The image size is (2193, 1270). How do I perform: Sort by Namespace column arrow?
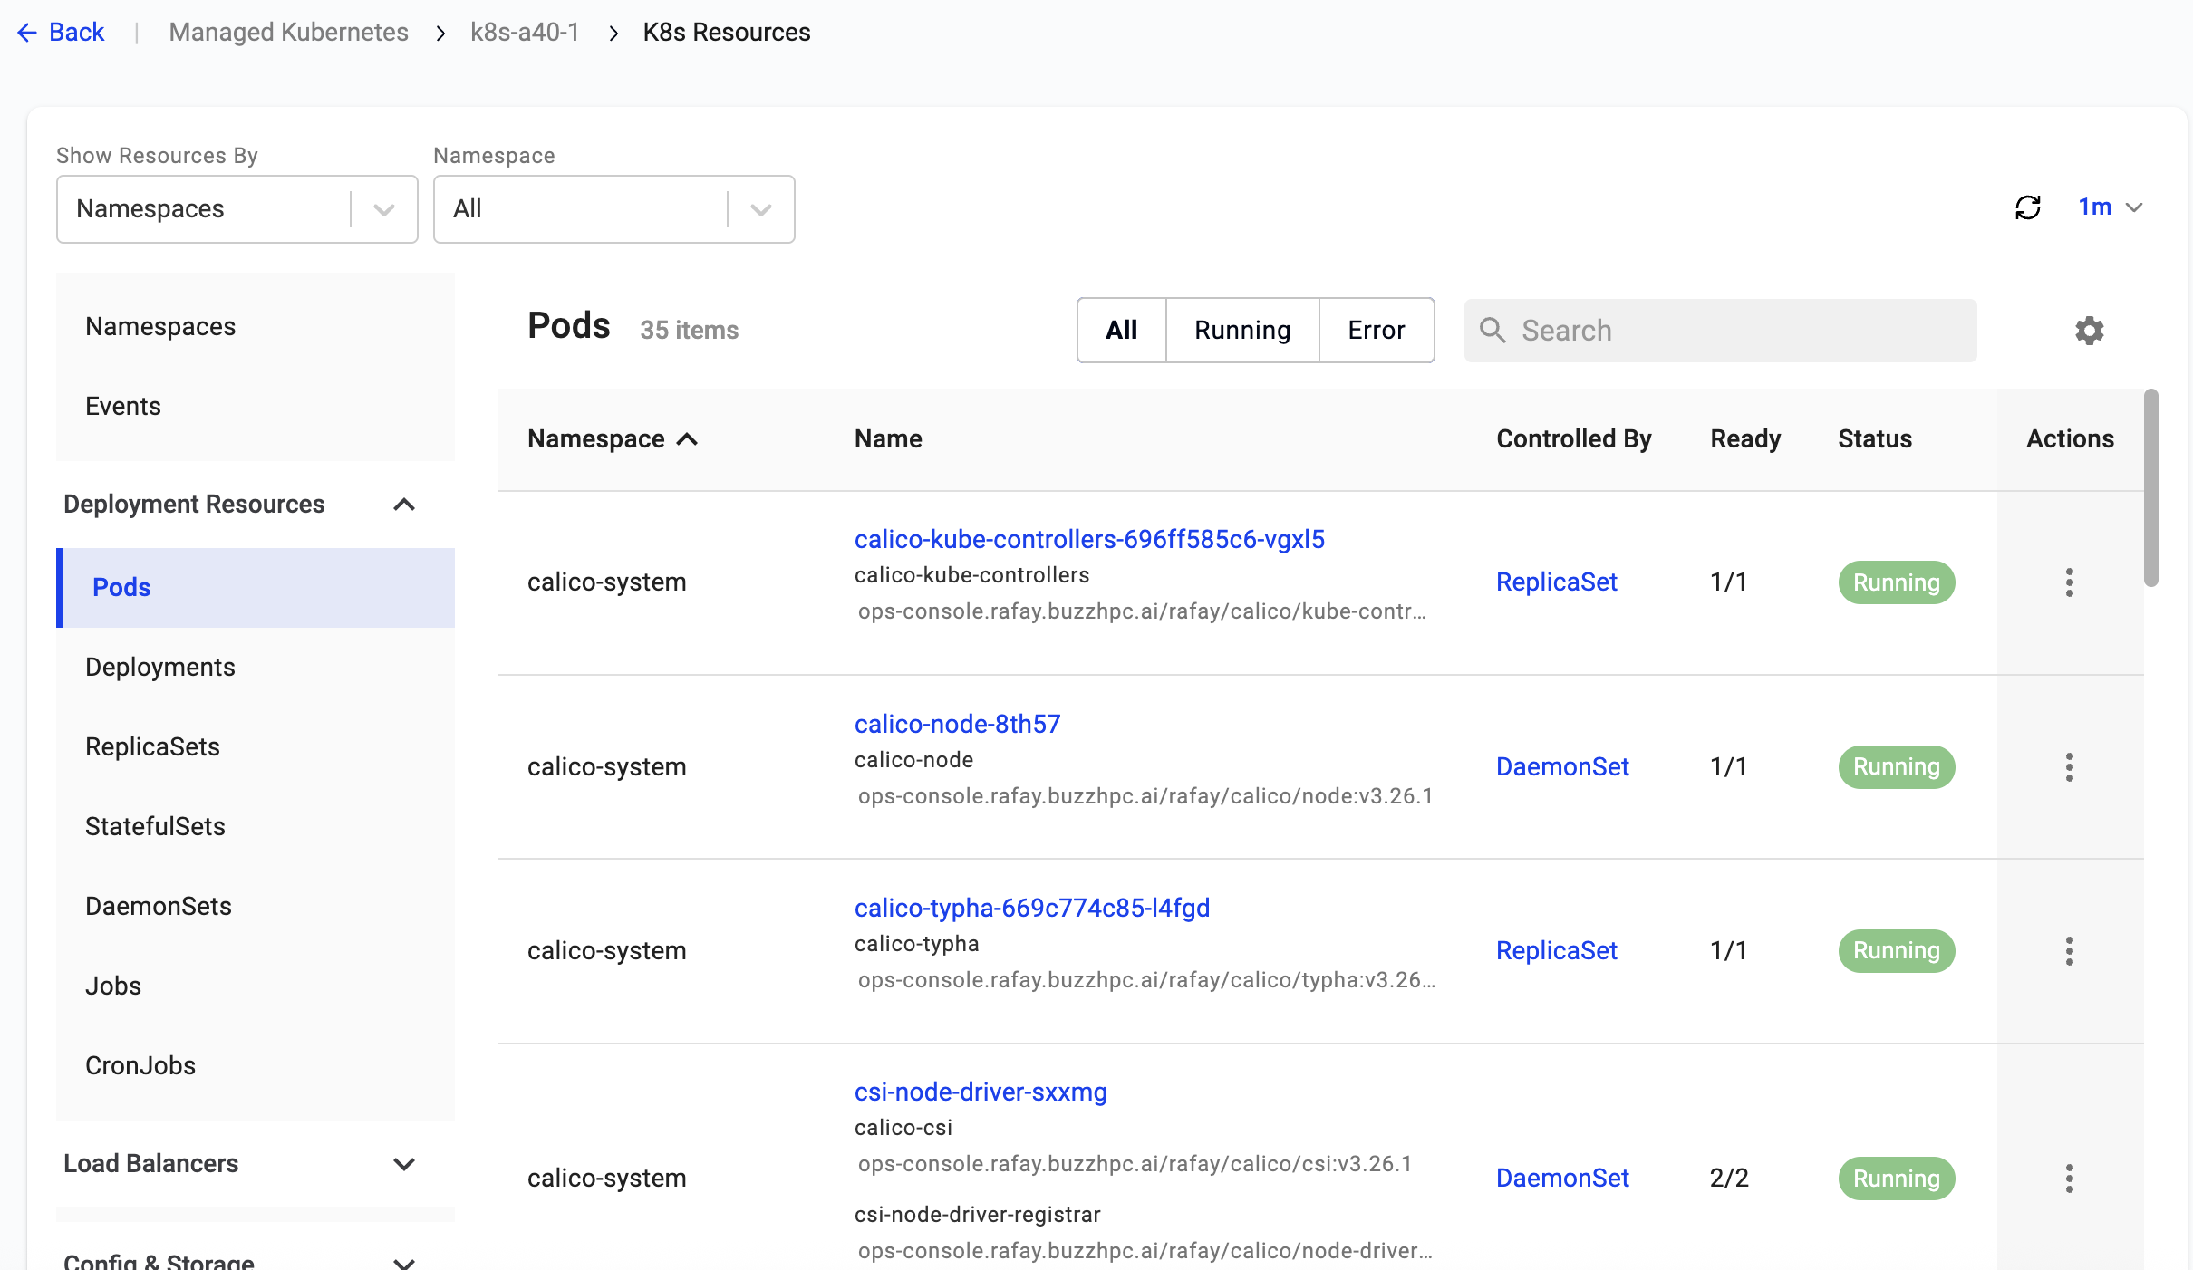687,439
